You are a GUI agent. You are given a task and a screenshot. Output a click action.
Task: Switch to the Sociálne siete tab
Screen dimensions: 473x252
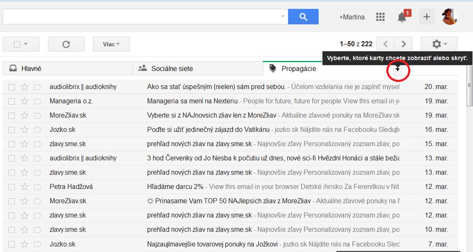coord(198,69)
